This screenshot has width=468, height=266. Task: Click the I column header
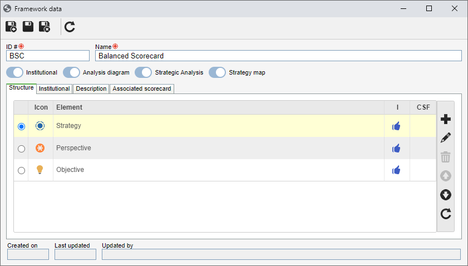click(397, 107)
